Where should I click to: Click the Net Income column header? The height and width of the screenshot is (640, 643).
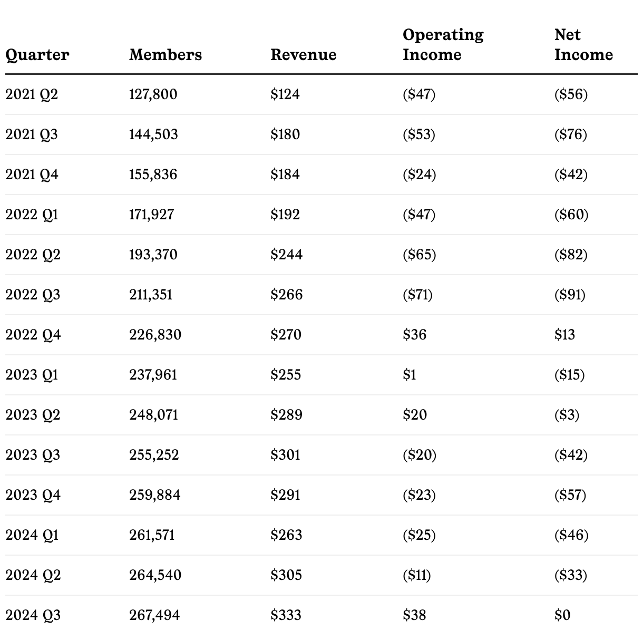click(583, 45)
